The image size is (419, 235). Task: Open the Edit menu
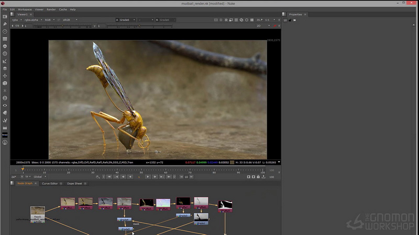tap(12, 9)
